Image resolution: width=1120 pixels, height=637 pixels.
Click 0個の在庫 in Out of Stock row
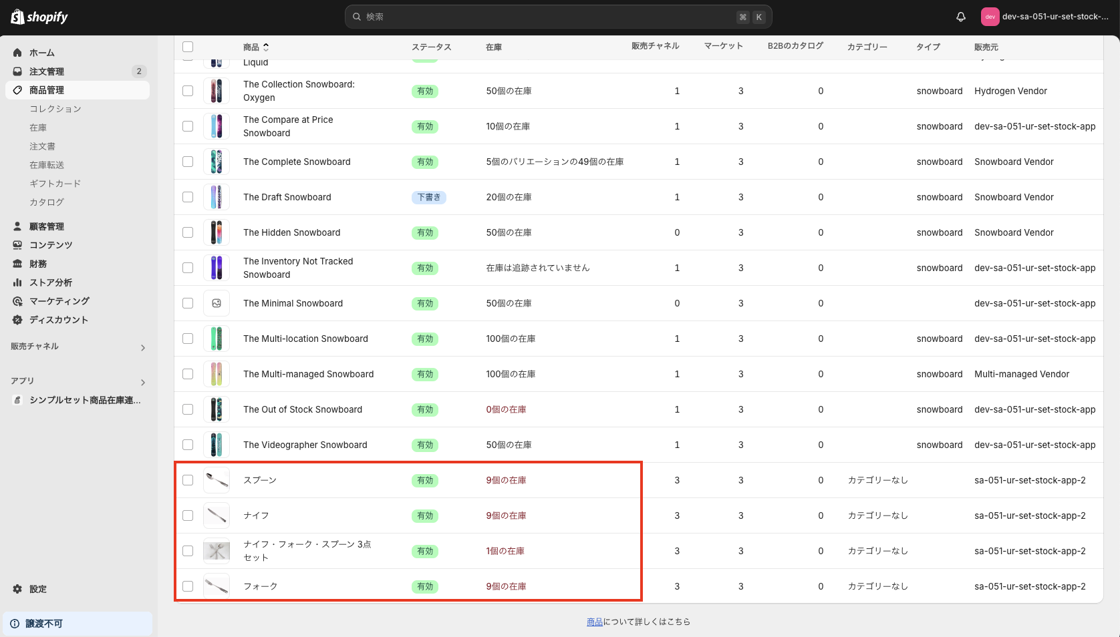(x=506, y=409)
